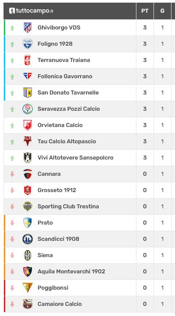Sort standings by the PT column header

145,11
